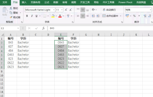Click the Select All corner triangle
This screenshot has width=153, height=97.
point(2,35)
